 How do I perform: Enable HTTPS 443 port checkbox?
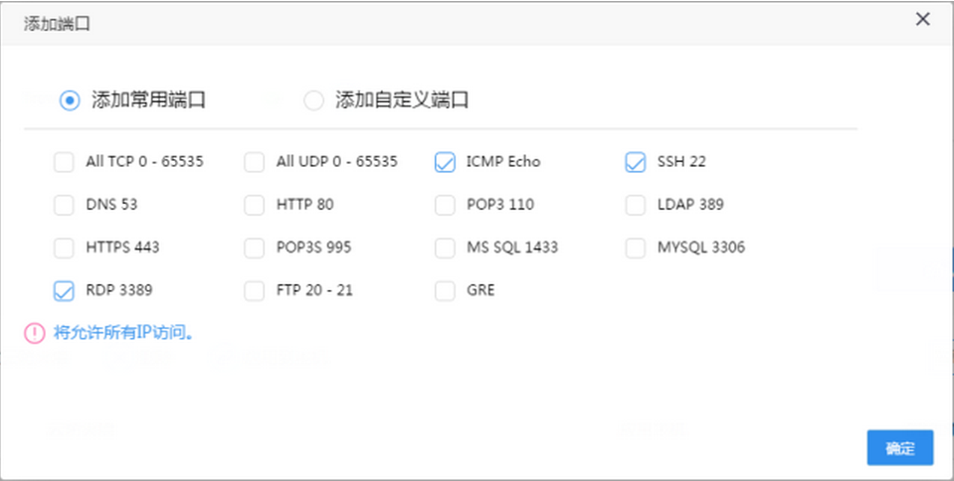click(64, 247)
